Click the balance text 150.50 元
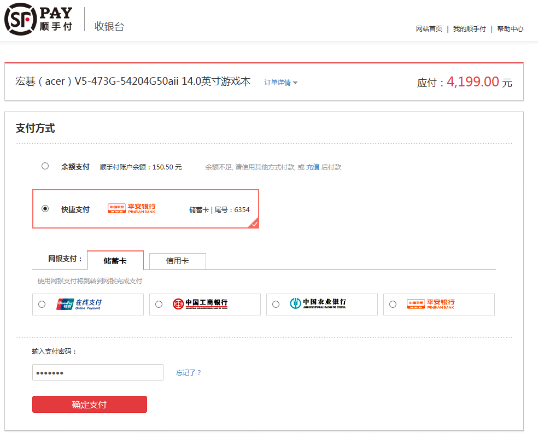The height and width of the screenshot is (439, 538). (x=167, y=167)
